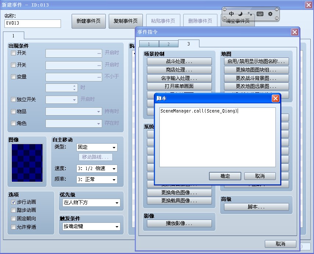Click 打开菜单画面 command
The width and height of the screenshot is (314, 254).
click(179, 86)
